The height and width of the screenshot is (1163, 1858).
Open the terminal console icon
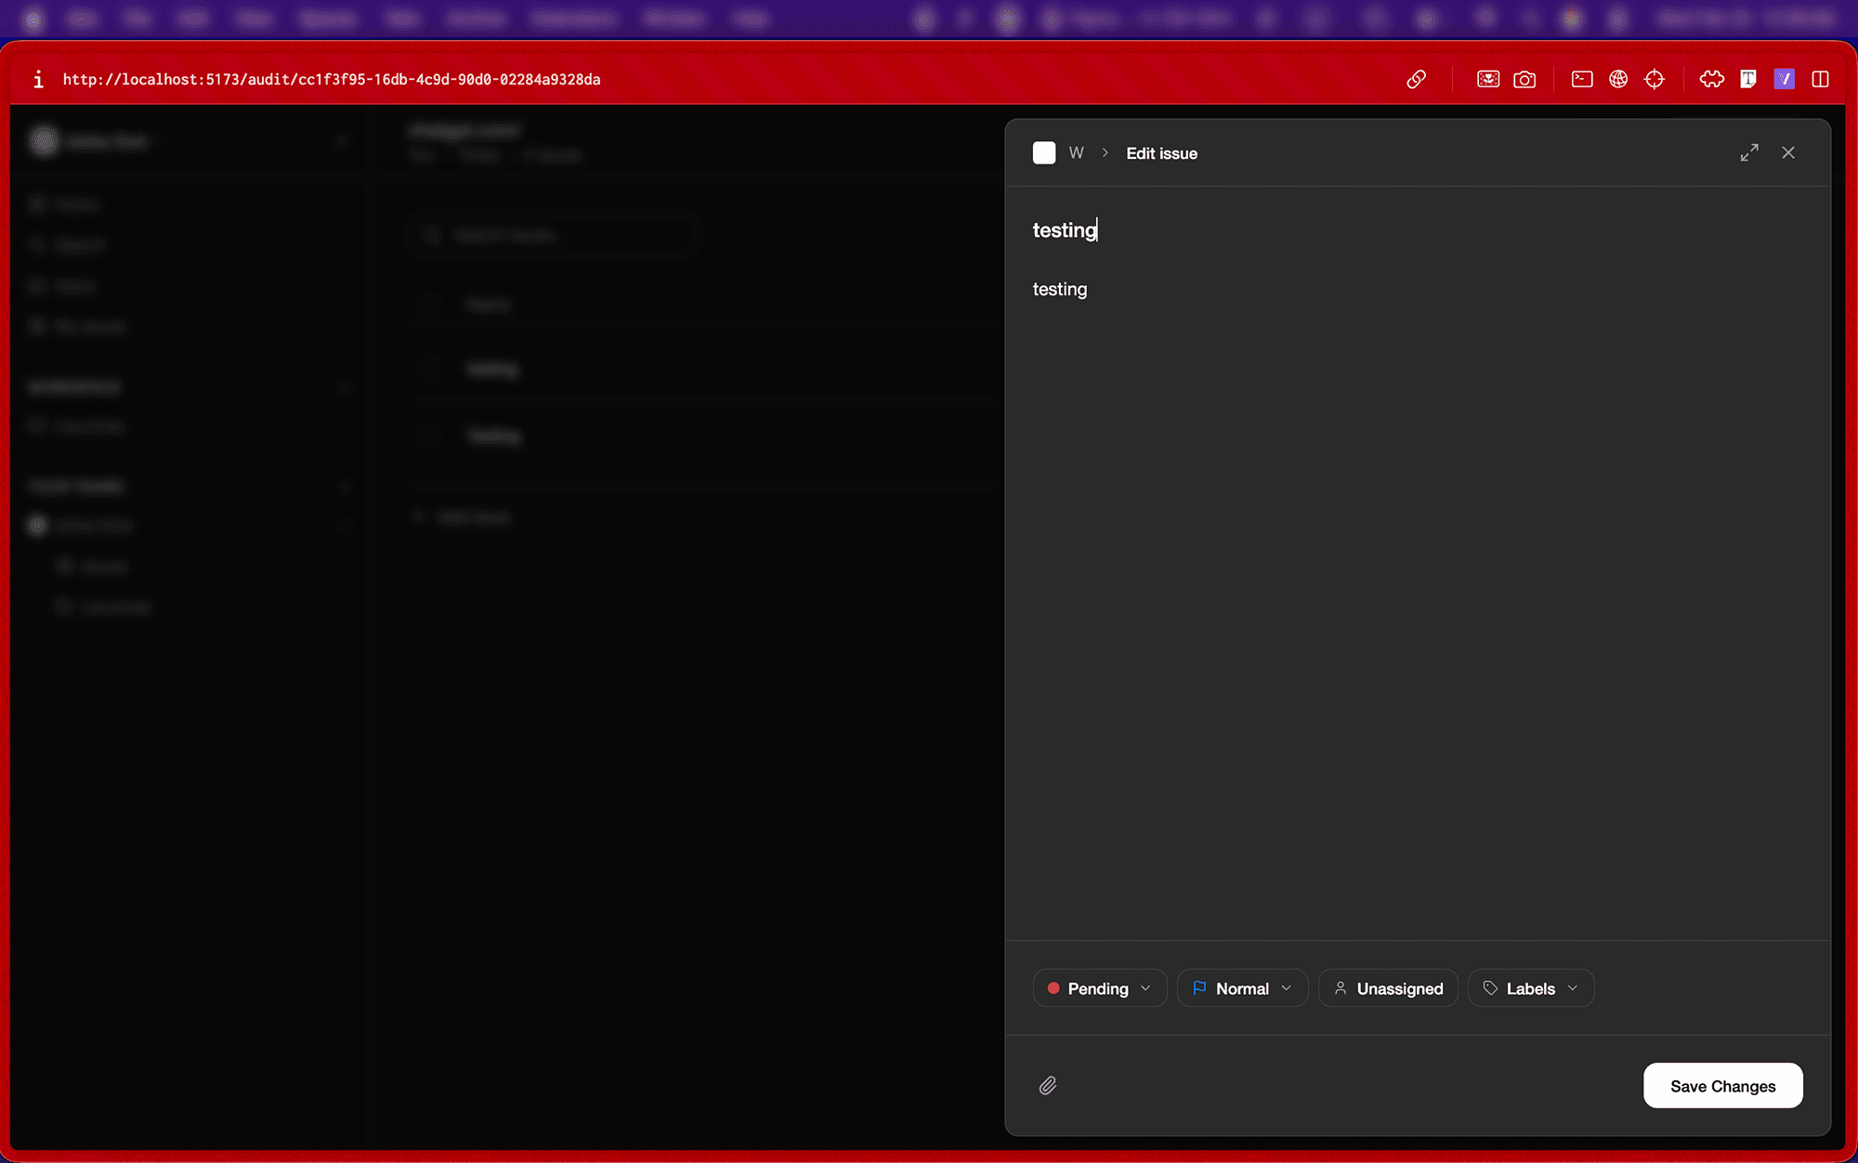tap(1582, 79)
